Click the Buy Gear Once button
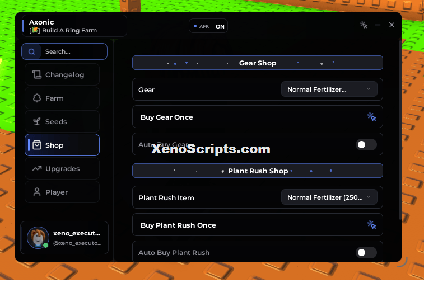 [258, 117]
